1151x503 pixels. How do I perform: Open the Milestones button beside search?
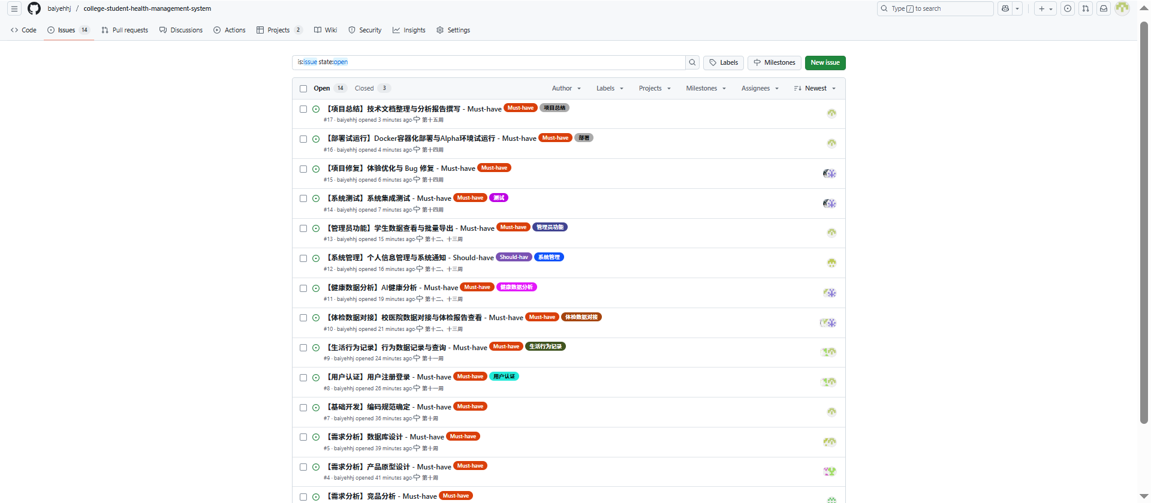coord(775,62)
